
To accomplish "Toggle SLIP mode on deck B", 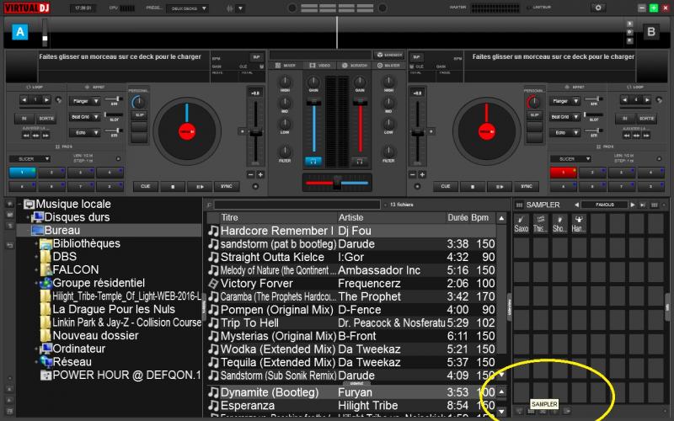I will click(534, 115).
